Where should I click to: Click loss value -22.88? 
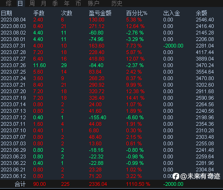click(x=96, y=163)
